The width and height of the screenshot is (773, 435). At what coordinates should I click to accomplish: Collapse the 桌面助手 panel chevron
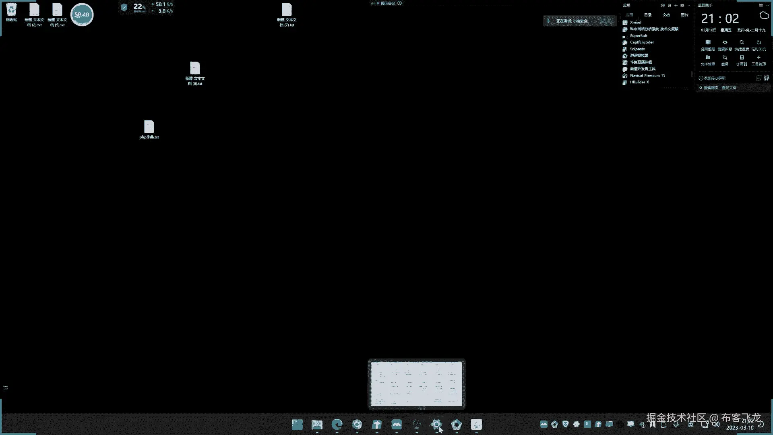tap(767, 6)
